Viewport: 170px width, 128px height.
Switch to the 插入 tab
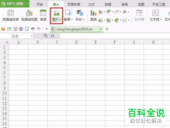[56, 4]
